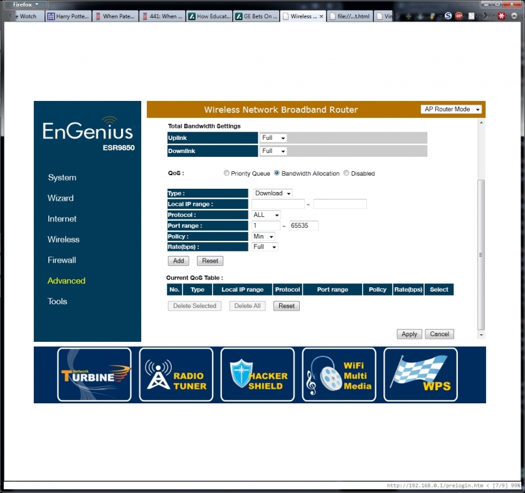Viewport: 525px width, 493px height.
Task: Open the AP Router Mode dropdown
Action: [451, 109]
